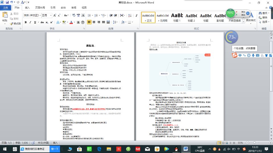This screenshot has width=273, height=153.
Task: Click the Enclosed Characters icon
Action: tap(83, 22)
